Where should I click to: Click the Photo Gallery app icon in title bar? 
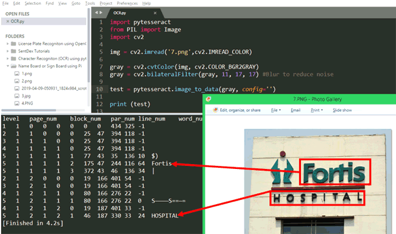[208, 99]
